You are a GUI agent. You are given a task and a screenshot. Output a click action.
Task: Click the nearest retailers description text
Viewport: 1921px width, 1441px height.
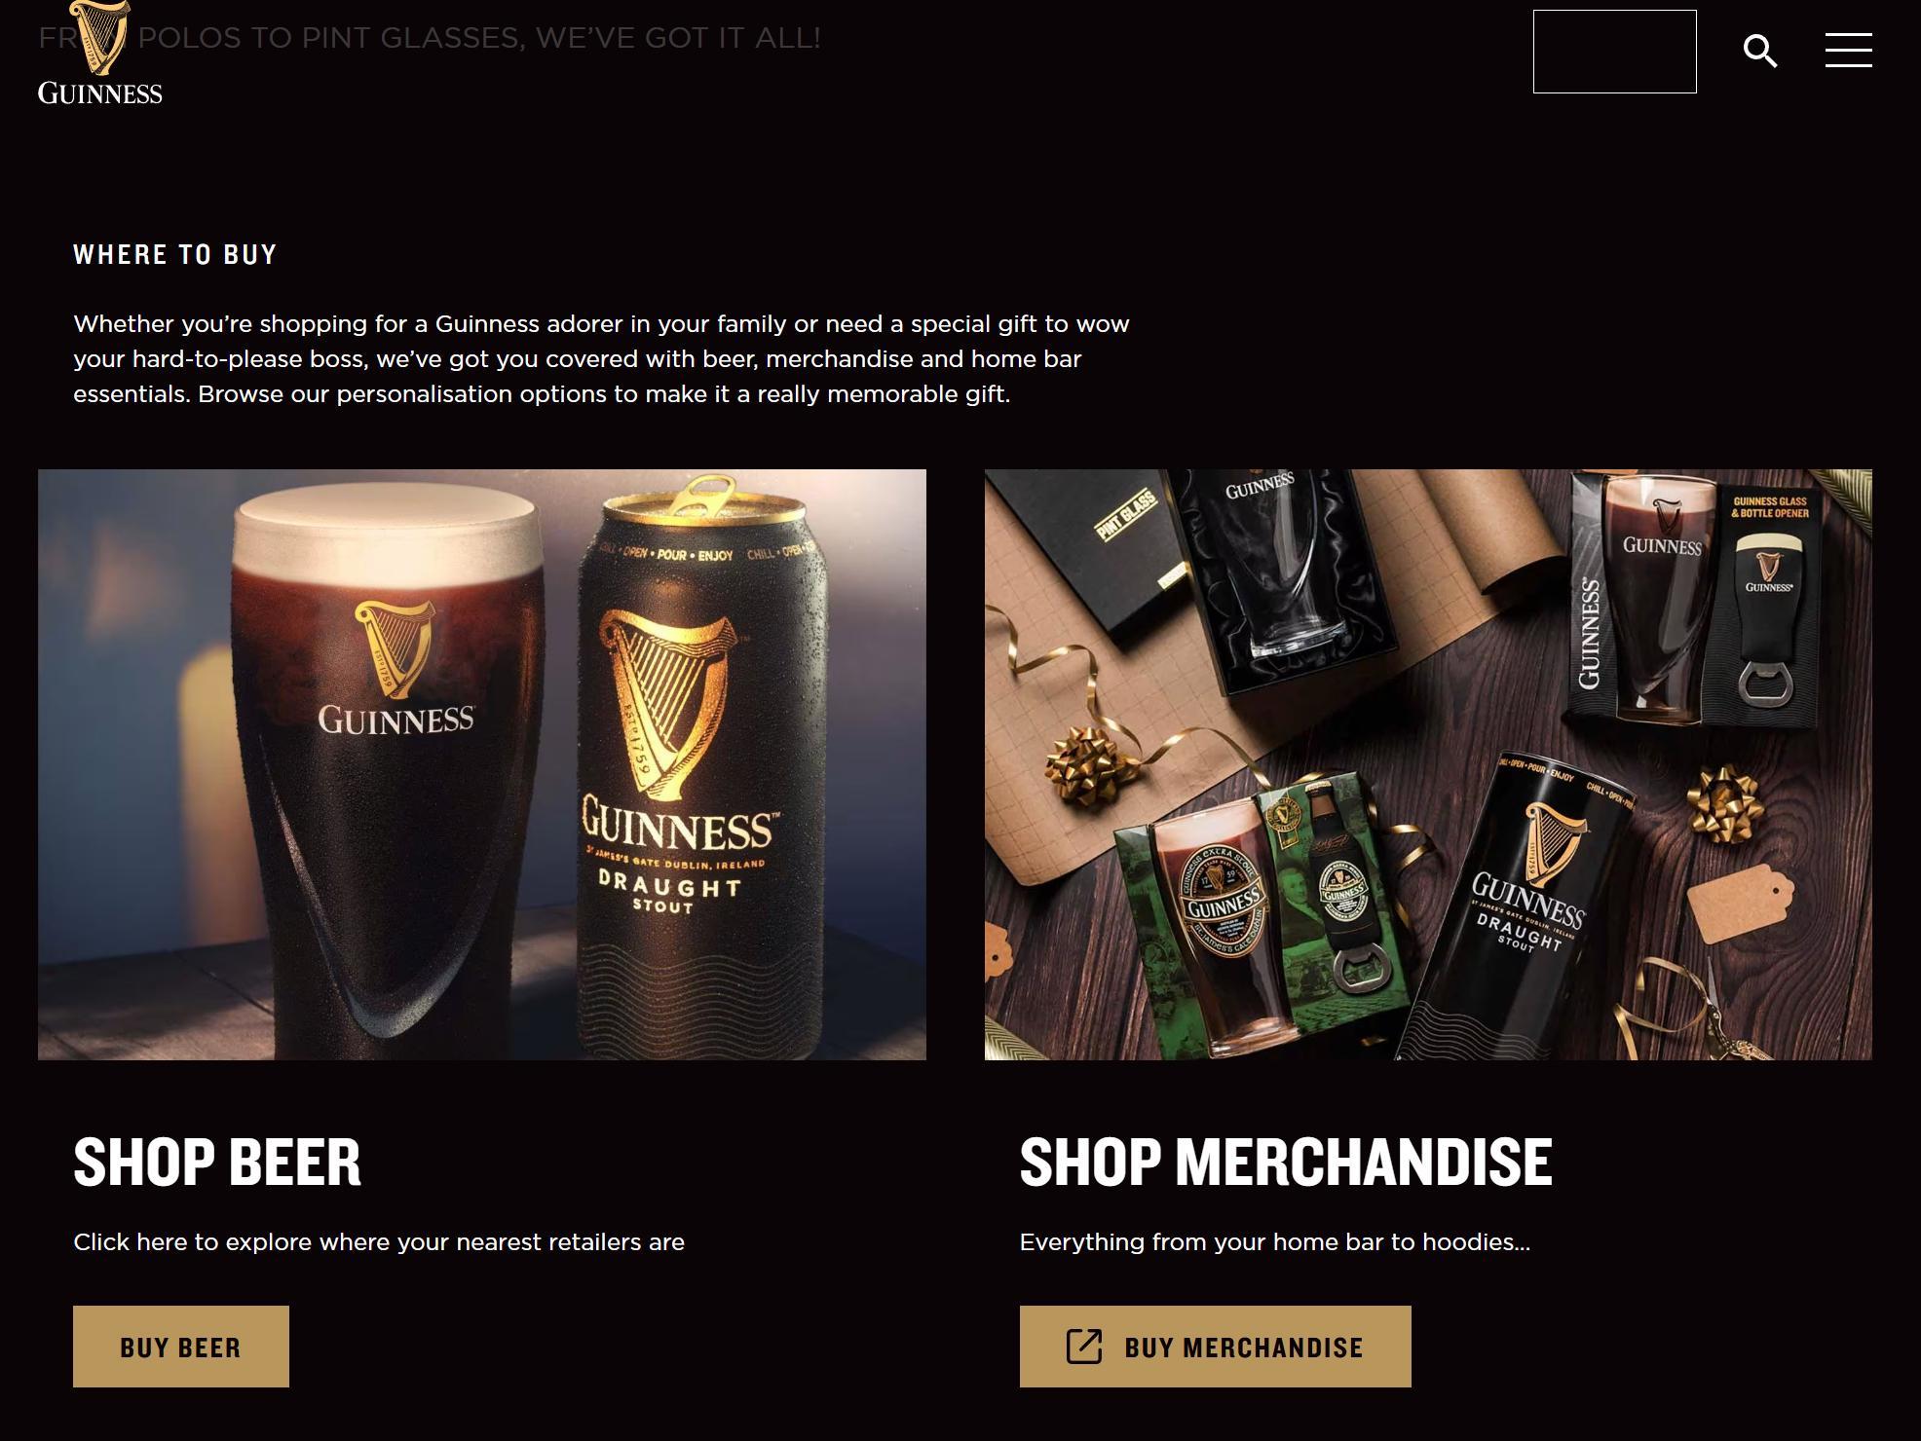[379, 1242]
